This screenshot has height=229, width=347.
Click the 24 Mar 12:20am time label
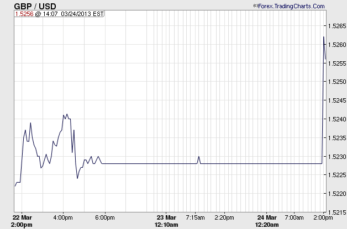tap(267, 221)
